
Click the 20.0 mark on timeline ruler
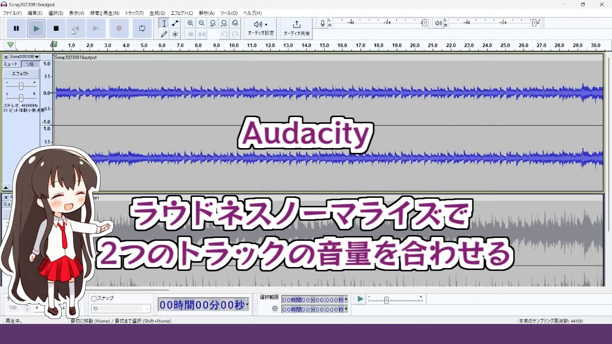(x=415, y=45)
